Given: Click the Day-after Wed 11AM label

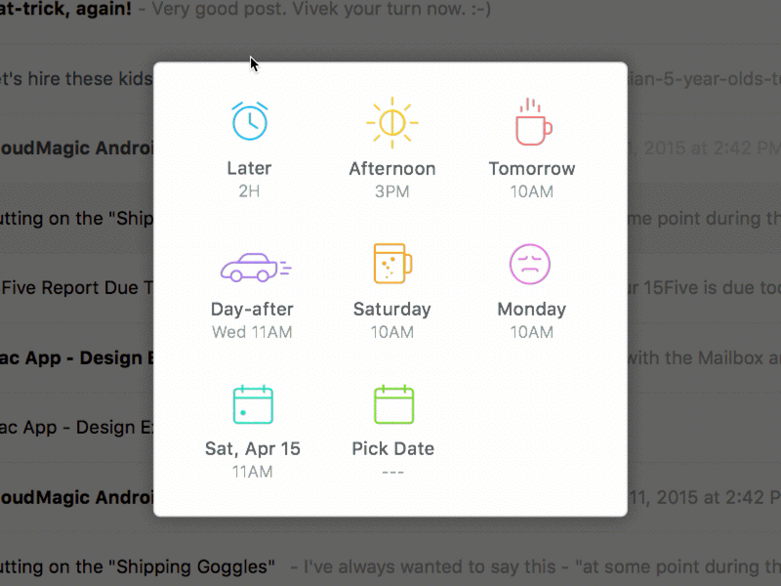Looking at the screenshot, I should pyautogui.click(x=251, y=322).
